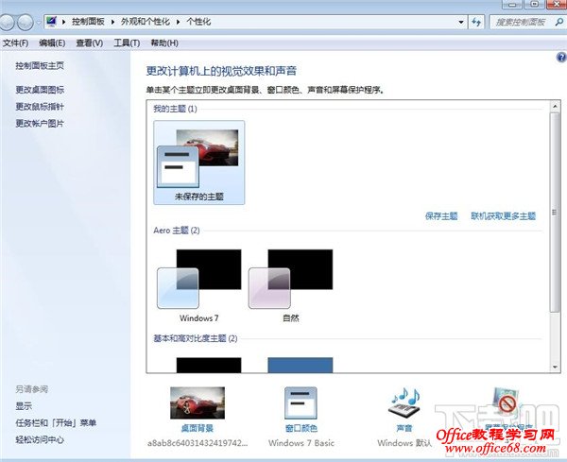Click the Windows 7 Basic label
This screenshot has width=567, height=462.
pos(301,443)
